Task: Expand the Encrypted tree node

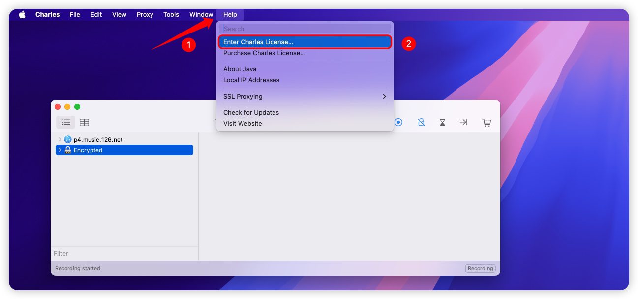Action: (x=60, y=150)
